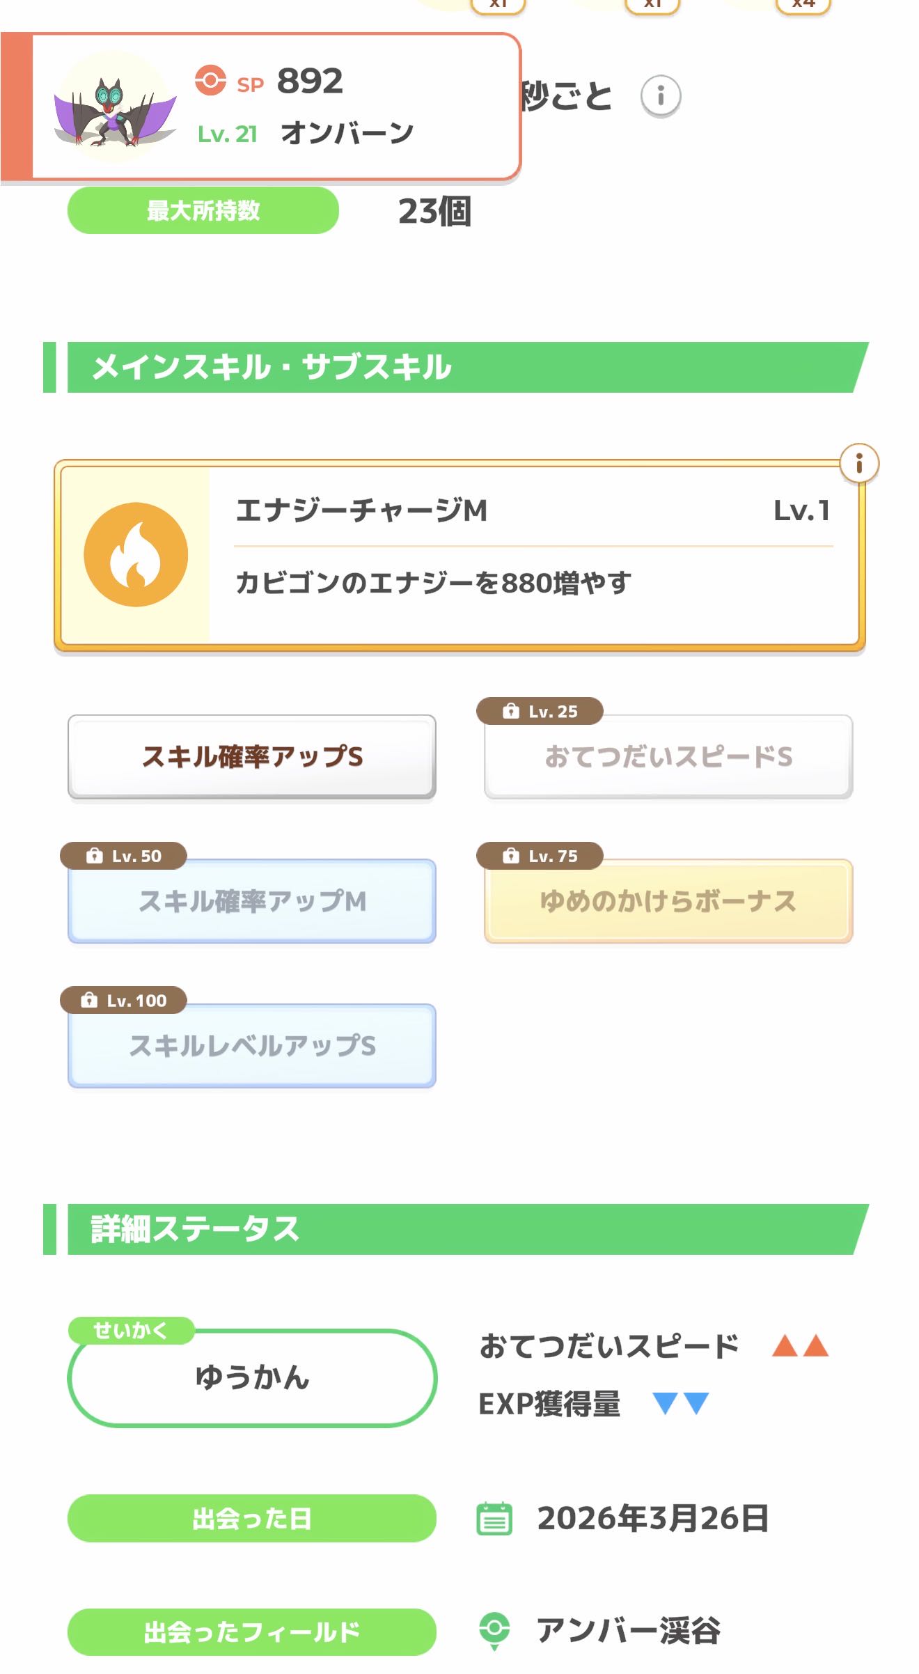Tap the SP Poké Ball icon
Image resolution: width=919 pixels, height=1674 pixels.
[210, 81]
